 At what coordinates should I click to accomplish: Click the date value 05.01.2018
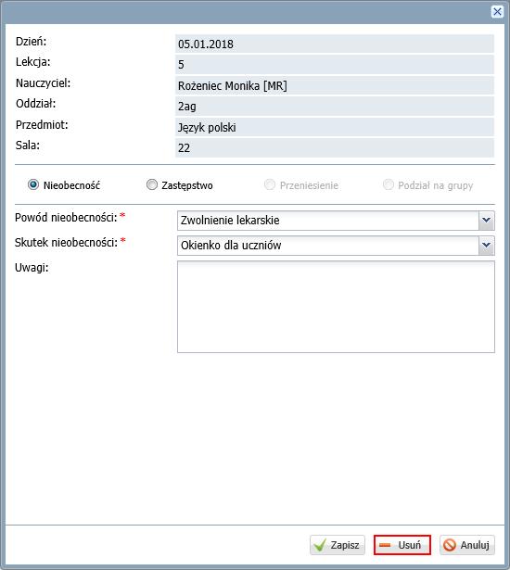point(206,44)
